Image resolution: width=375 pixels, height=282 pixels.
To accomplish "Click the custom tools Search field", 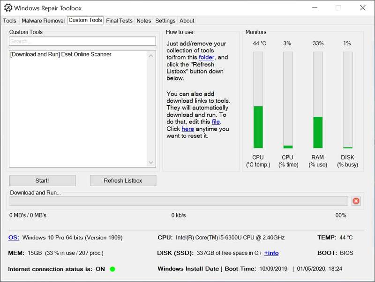I will (82, 42).
